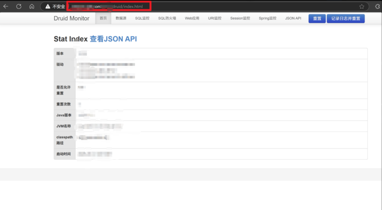Screen dimensions: 382x210
Task: Open the browser extensions icon
Action: (x=377, y=6)
